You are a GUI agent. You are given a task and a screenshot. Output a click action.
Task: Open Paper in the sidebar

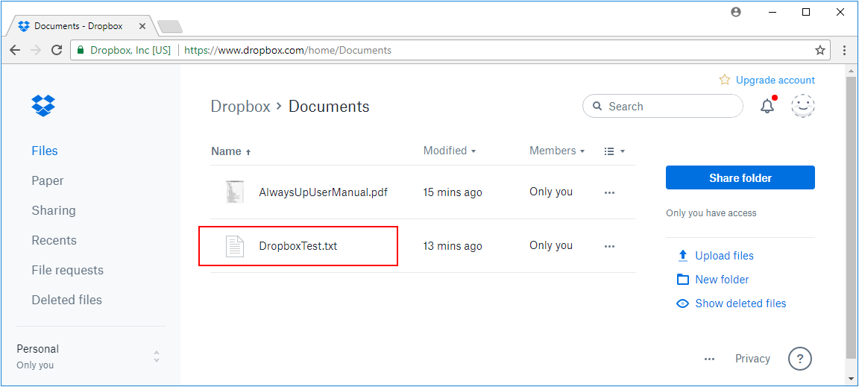[x=48, y=181]
